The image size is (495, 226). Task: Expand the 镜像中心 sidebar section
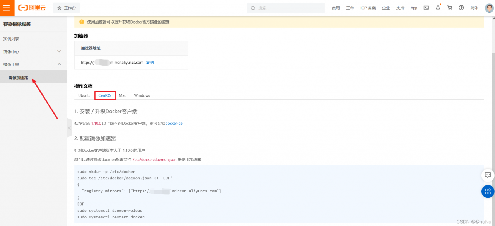pyautogui.click(x=33, y=52)
